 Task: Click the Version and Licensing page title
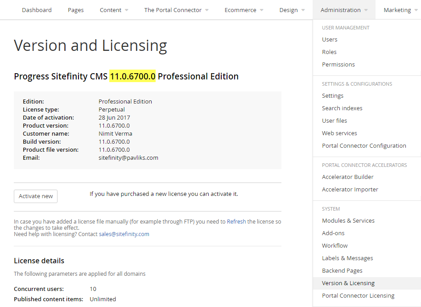tap(91, 46)
